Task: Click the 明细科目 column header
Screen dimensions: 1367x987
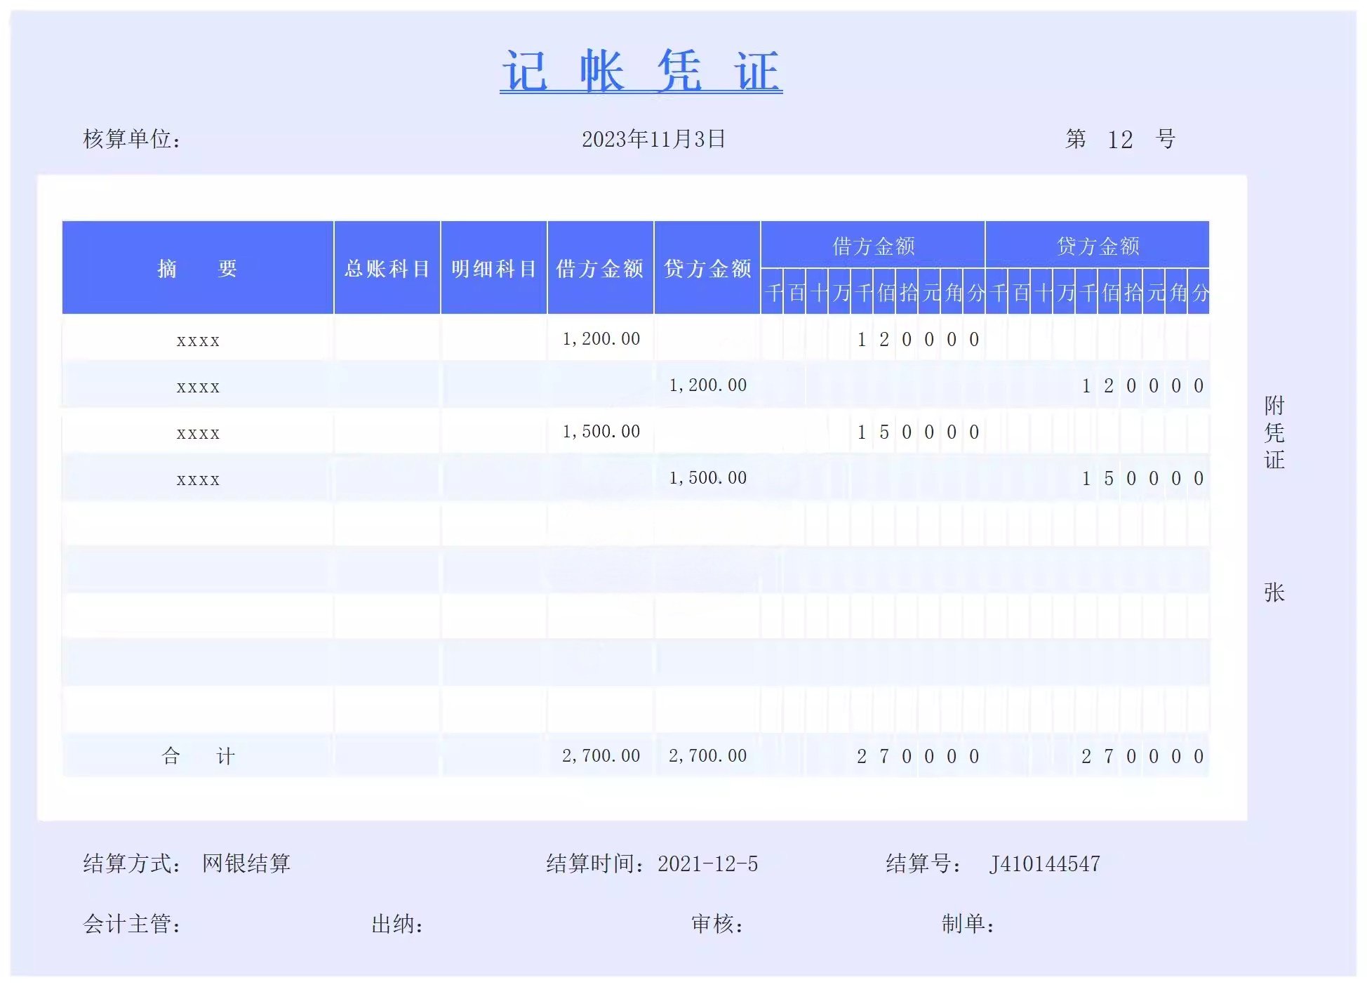Action: pyautogui.click(x=493, y=268)
